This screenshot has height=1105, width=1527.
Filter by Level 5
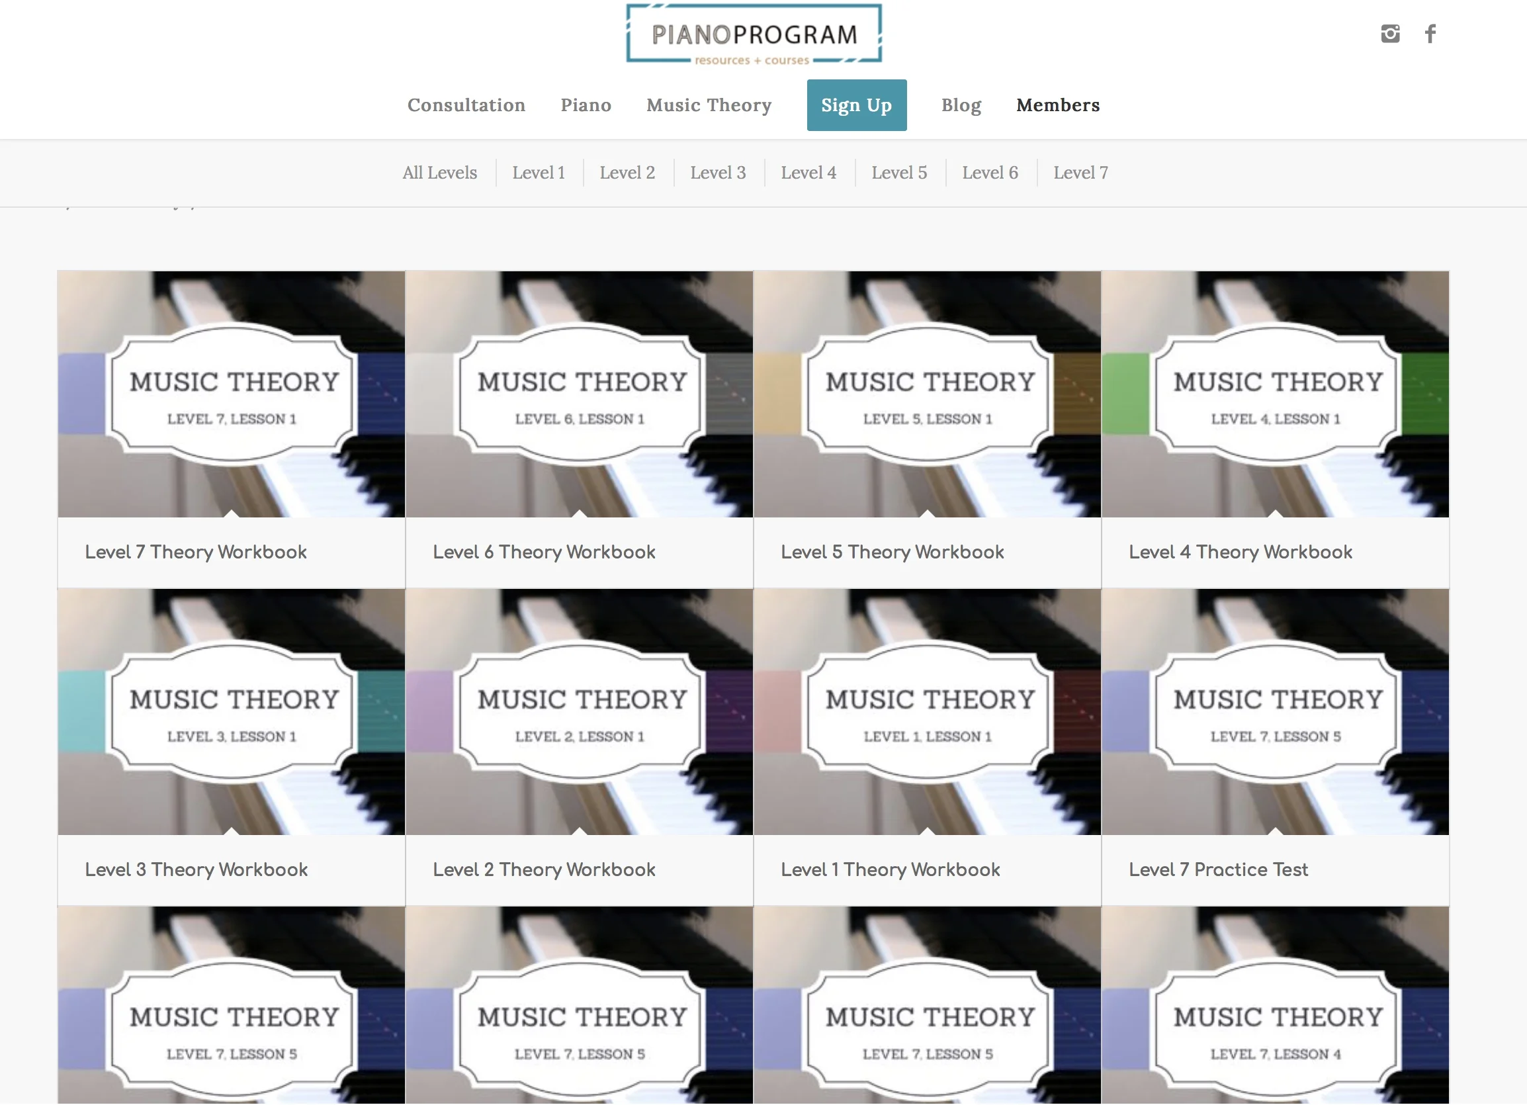pos(899,173)
